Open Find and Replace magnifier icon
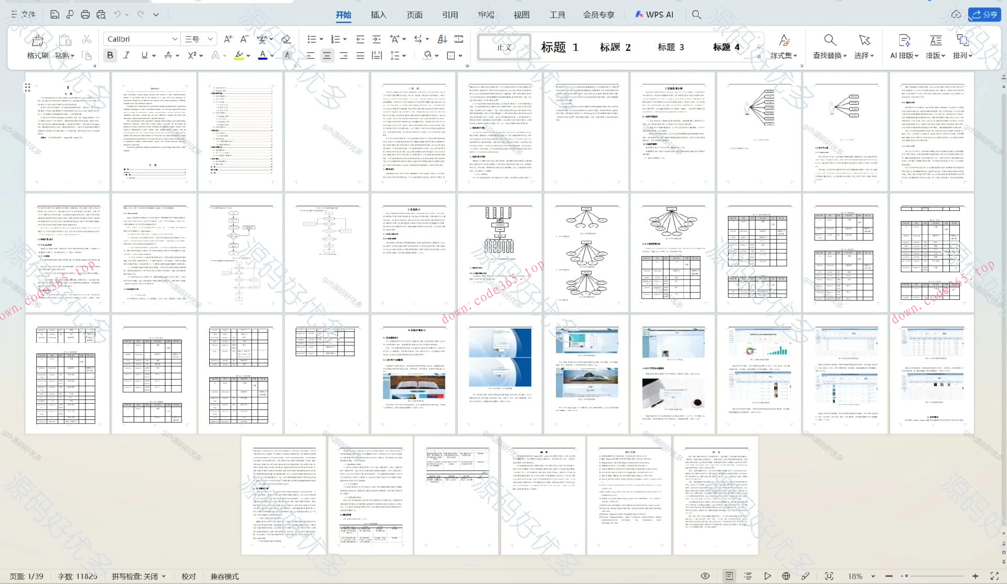 (829, 40)
